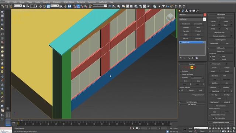Switch to the Hierarchy panel tab
The width and height of the screenshot is (236, 133).
pyautogui.click(x=187, y=11)
